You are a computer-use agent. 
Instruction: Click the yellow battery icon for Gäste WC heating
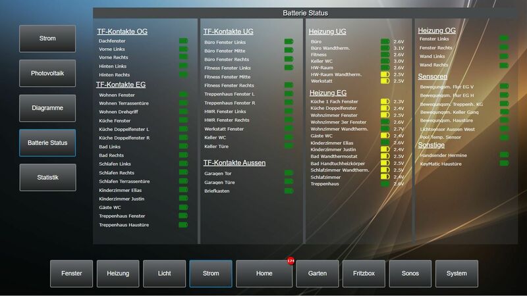(385, 136)
